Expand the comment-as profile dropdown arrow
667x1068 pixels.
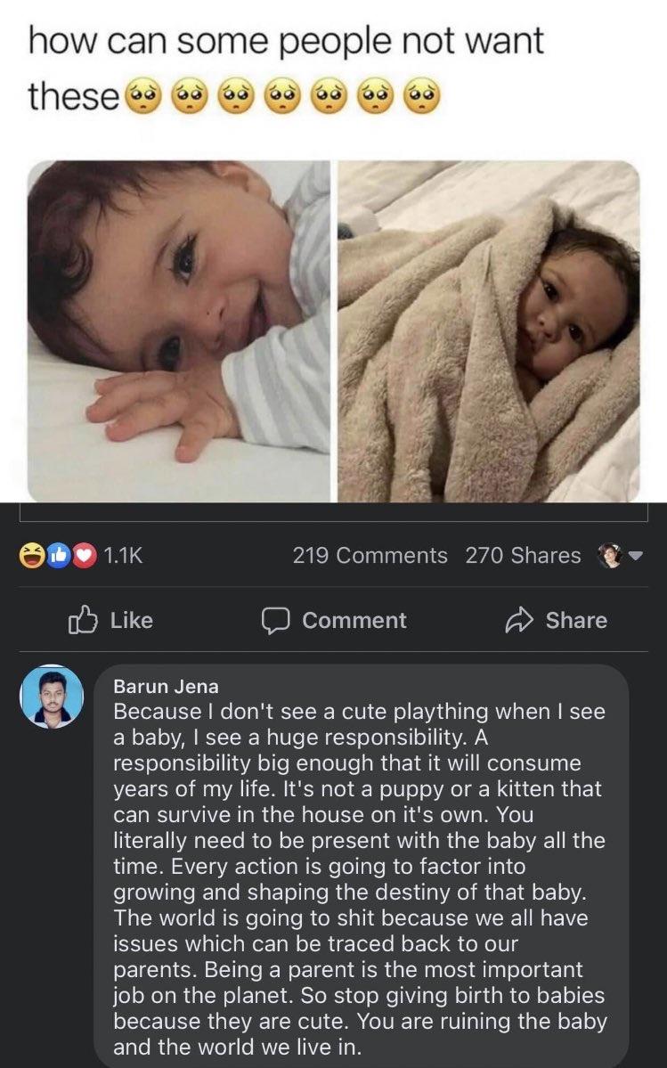[636, 557]
